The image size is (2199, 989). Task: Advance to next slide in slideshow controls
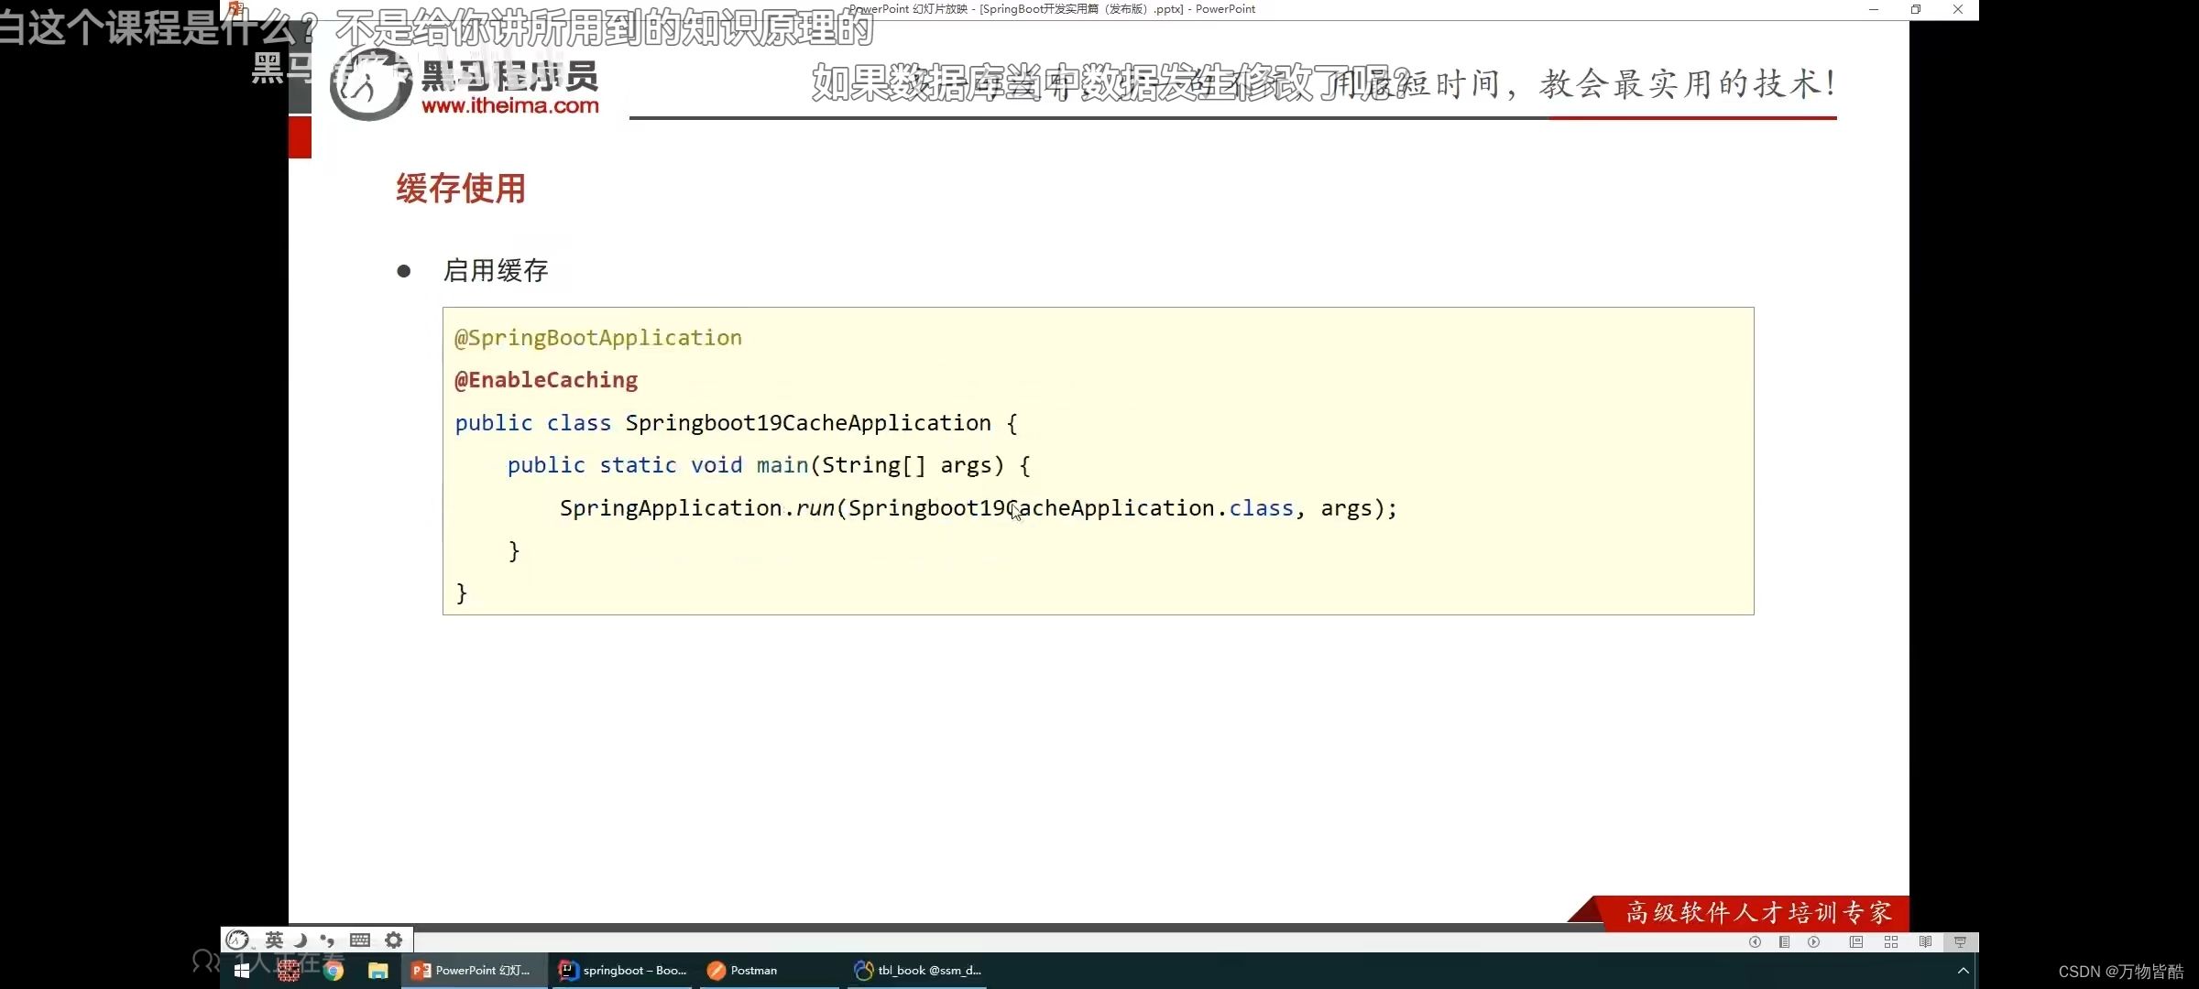(x=1813, y=942)
